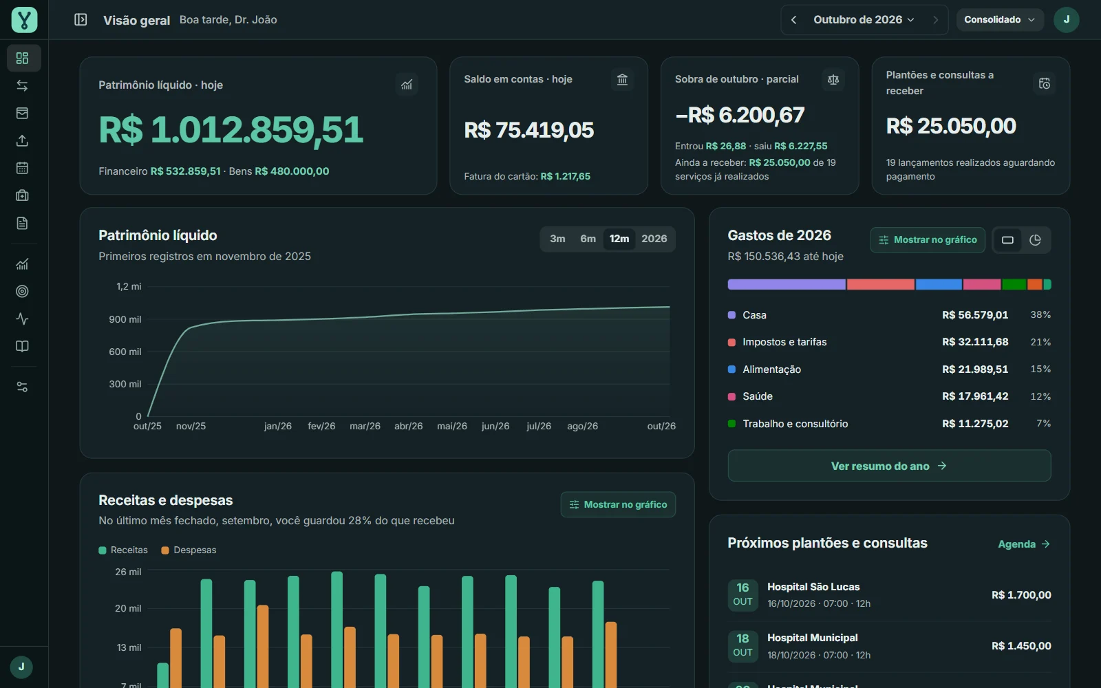Open the accounts wallet icon in sidebar
Image resolution: width=1101 pixels, height=688 pixels.
point(23,114)
